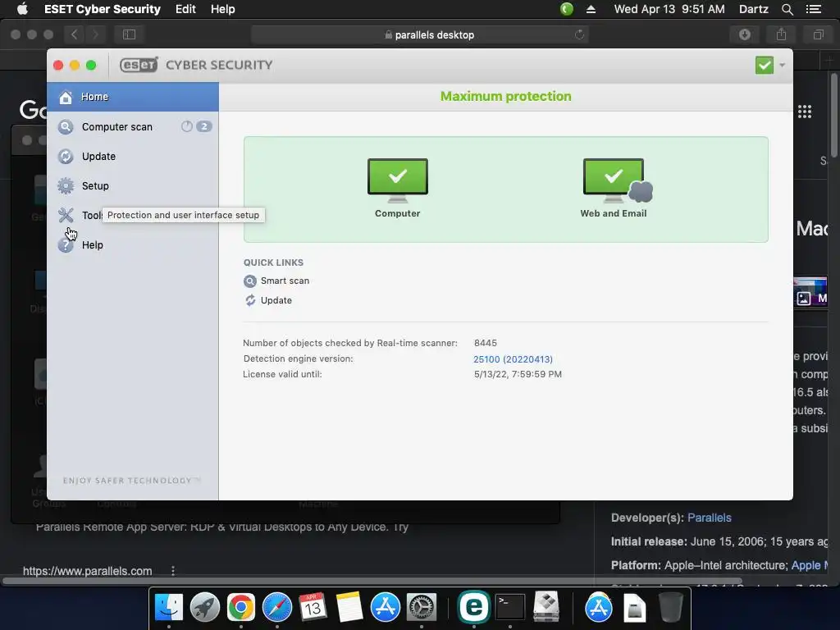Click the running scans count badge
The height and width of the screenshot is (630, 840).
[203, 126]
